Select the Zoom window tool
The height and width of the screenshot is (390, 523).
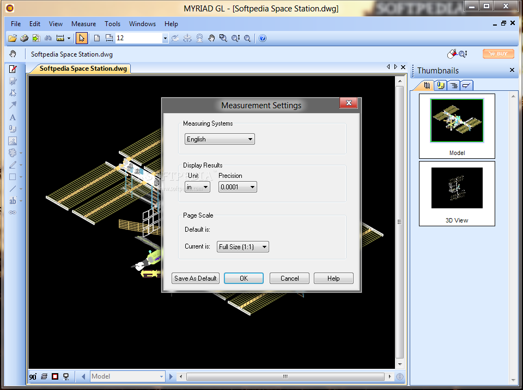pos(223,38)
